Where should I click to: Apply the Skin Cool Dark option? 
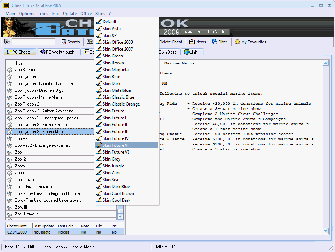(116, 200)
